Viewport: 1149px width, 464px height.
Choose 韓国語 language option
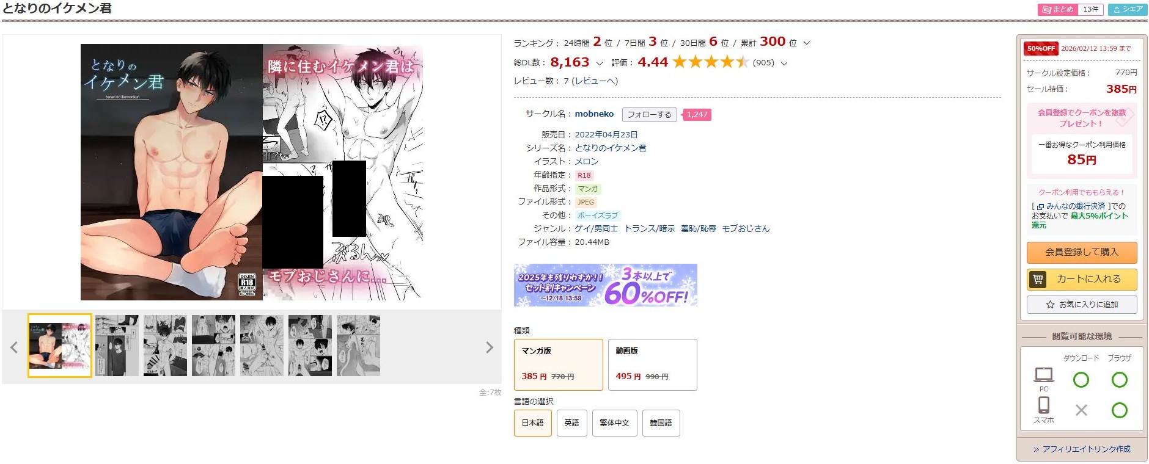coord(661,422)
